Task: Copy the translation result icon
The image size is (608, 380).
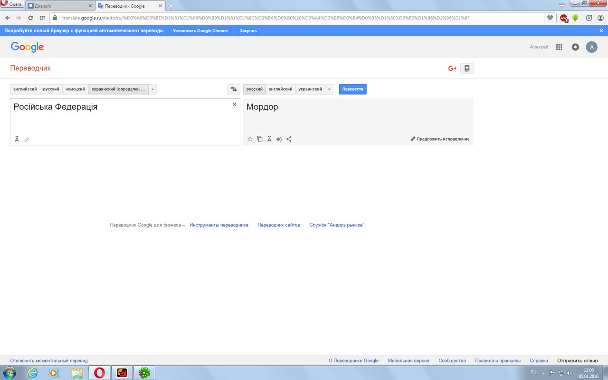Action: (x=260, y=139)
